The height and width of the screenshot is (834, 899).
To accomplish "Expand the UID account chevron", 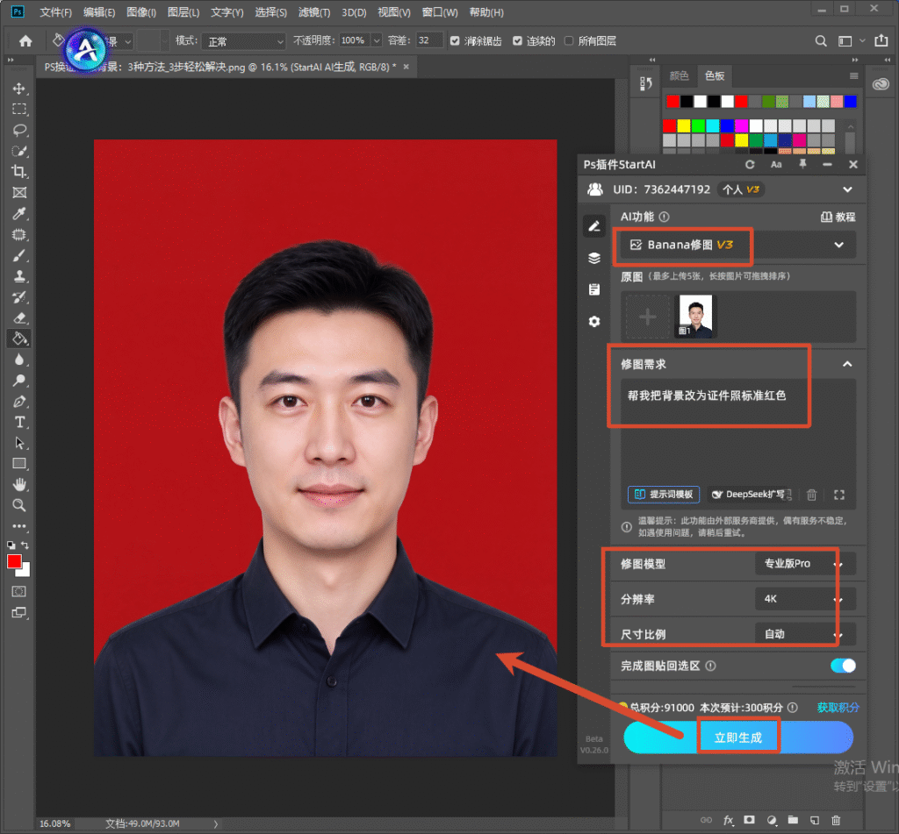I will 847,189.
